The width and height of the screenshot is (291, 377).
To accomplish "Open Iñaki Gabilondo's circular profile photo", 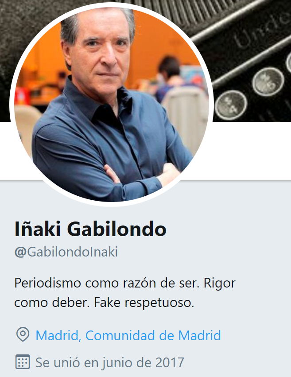I will (x=112, y=105).
